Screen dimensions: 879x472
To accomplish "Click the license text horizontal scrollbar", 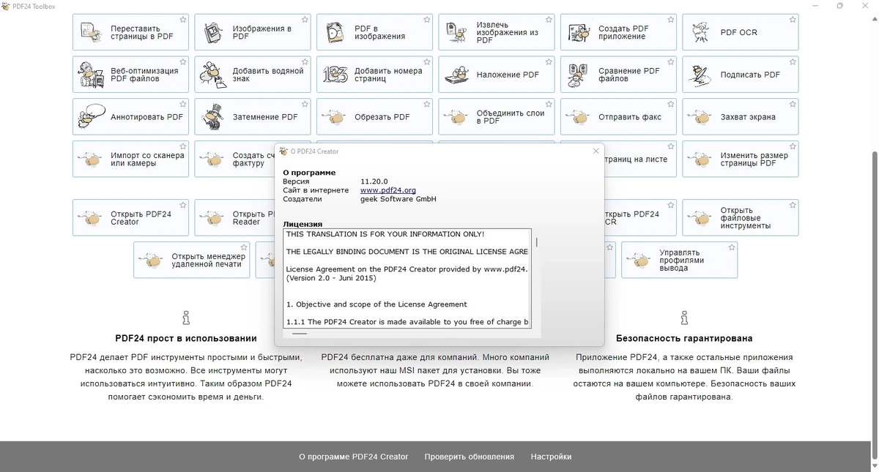I will coord(299,334).
